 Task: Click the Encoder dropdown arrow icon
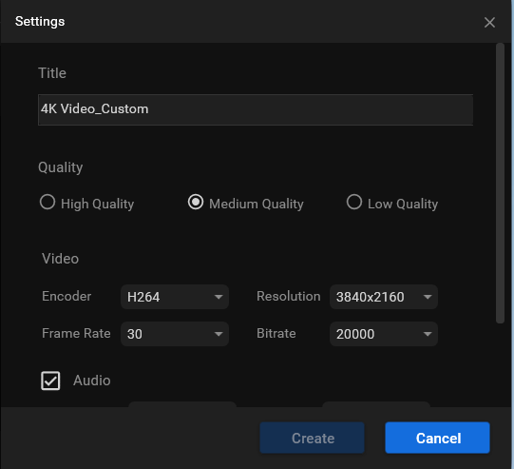tap(219, 297)
